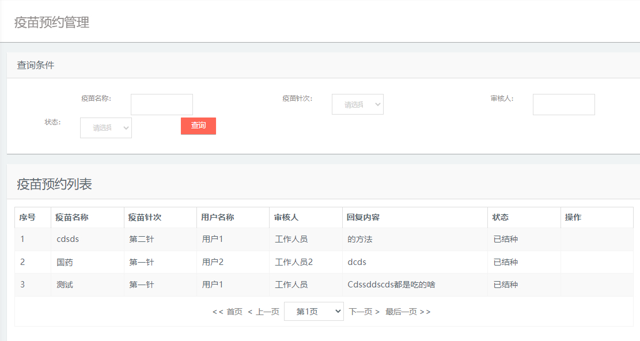Open the 状态 请选择 dropdown

[x=105, y=127]
